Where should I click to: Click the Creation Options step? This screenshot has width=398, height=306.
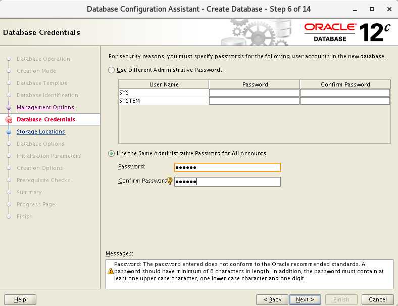click(39, 168)
